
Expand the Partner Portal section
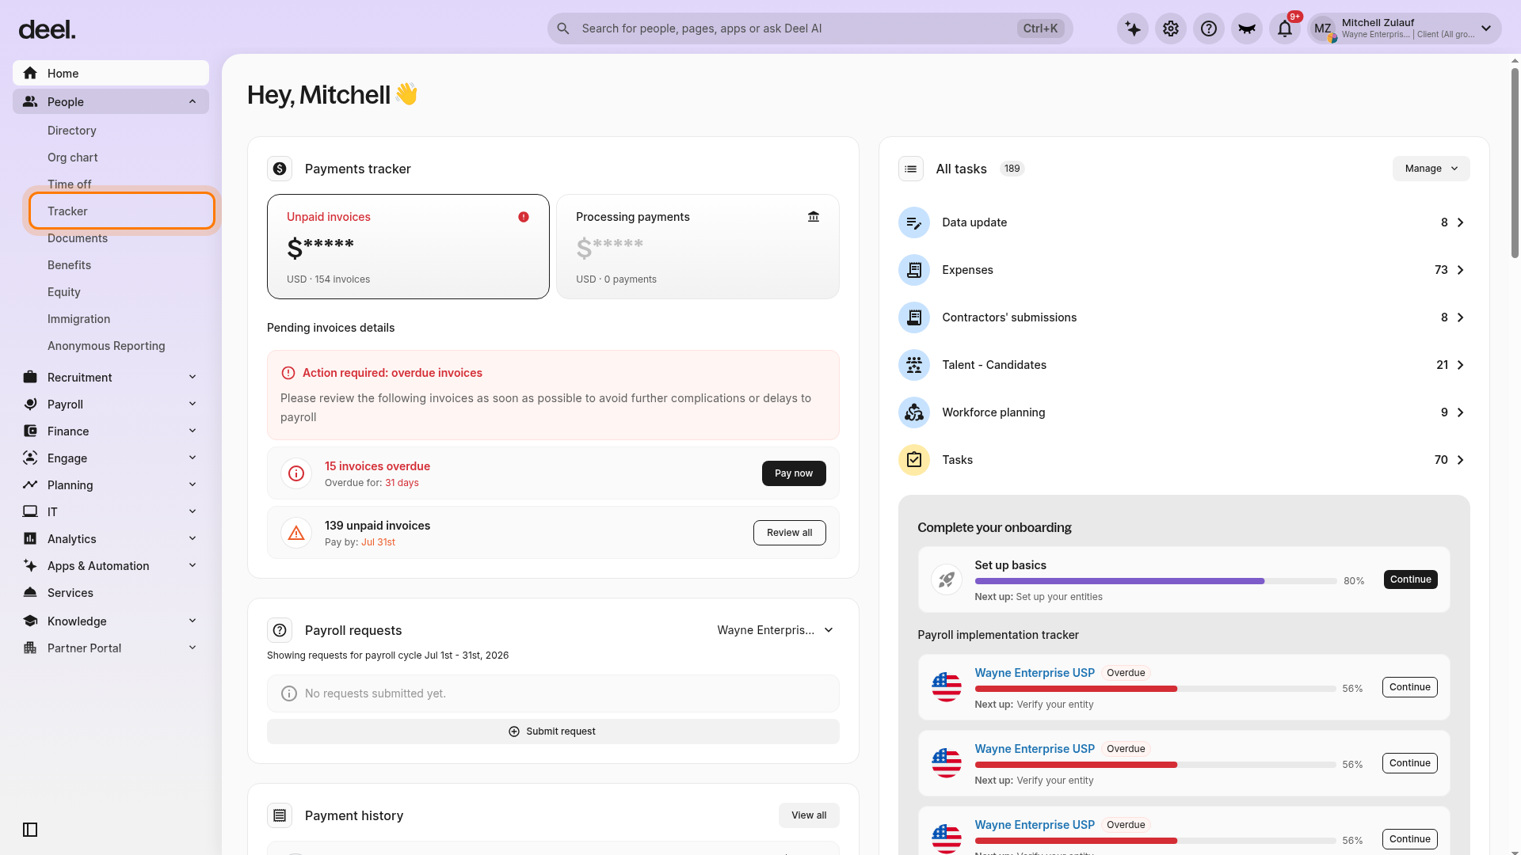pyautogui.click(x=111, y=648)
